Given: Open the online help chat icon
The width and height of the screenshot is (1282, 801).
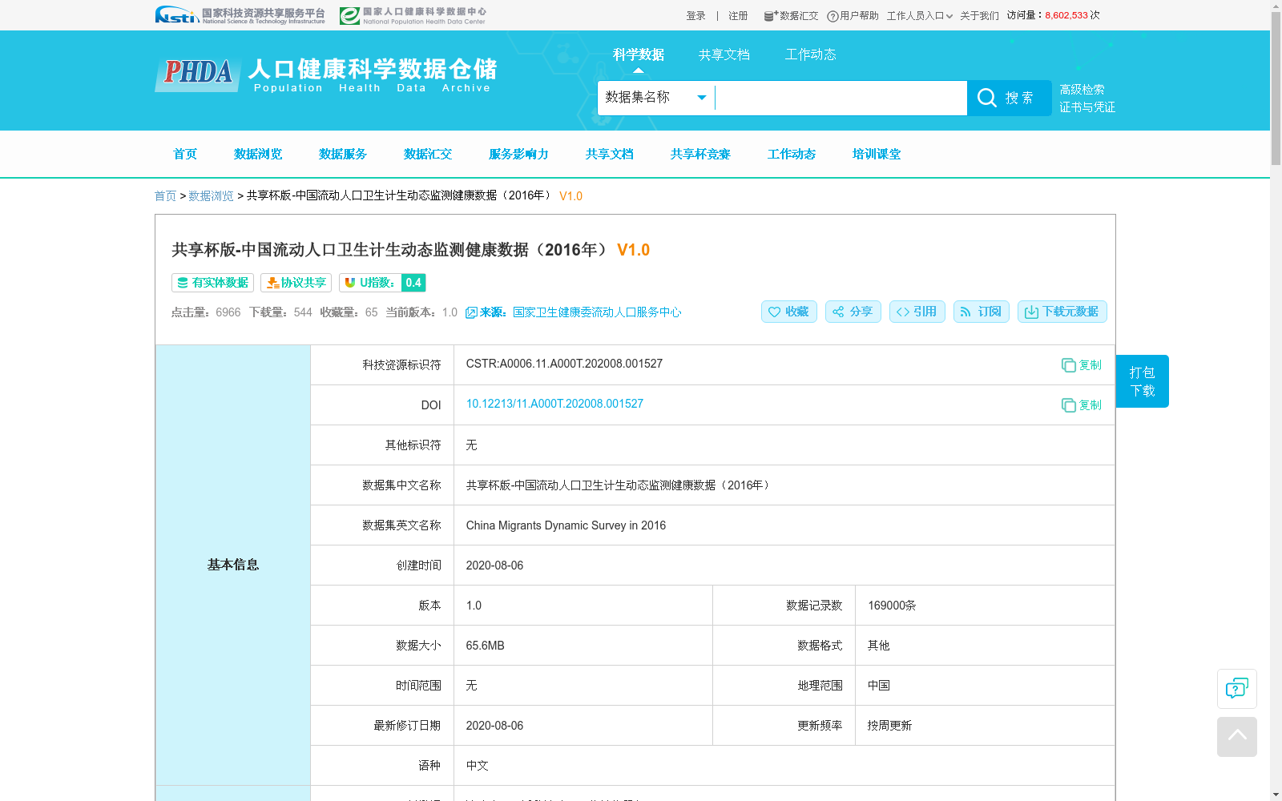Looking at the screenshot, I should coord(1237,689).
